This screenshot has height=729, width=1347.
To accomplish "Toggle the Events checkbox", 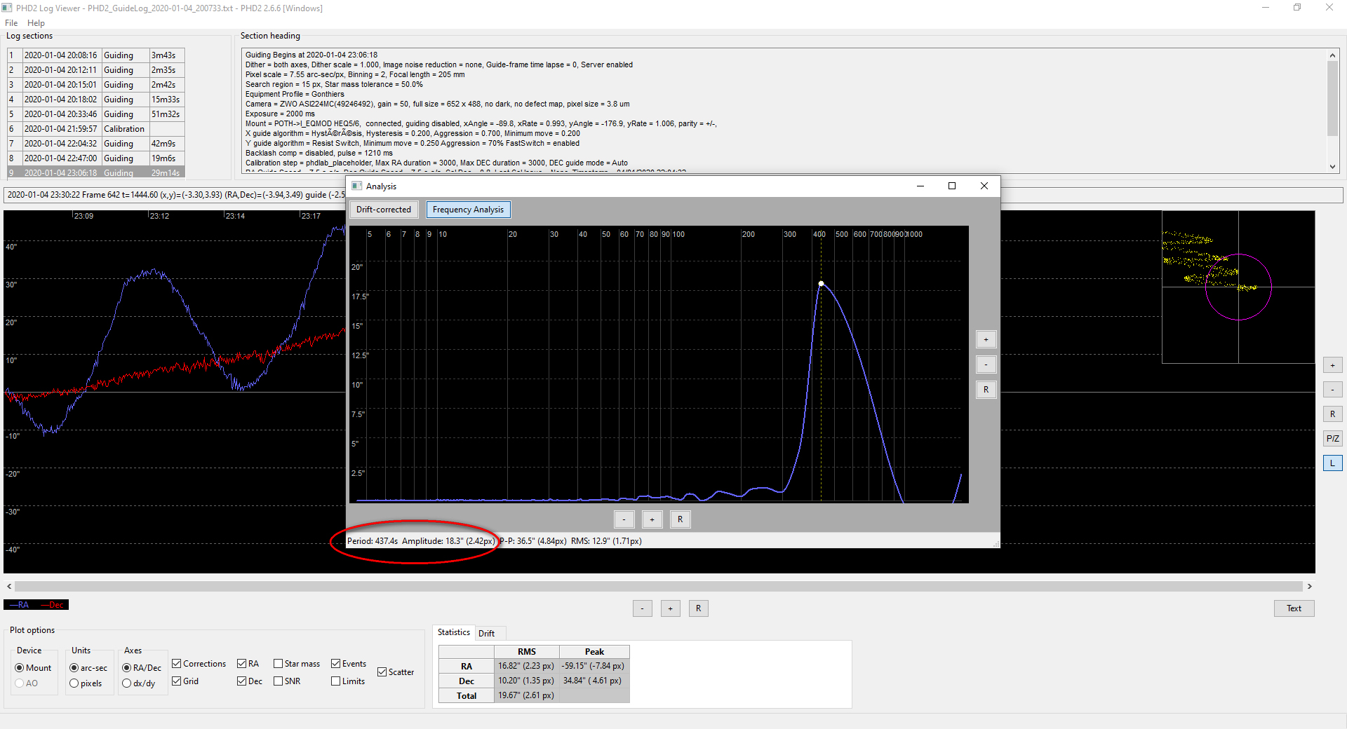I will pyautogui.click(x=349, y=664).
